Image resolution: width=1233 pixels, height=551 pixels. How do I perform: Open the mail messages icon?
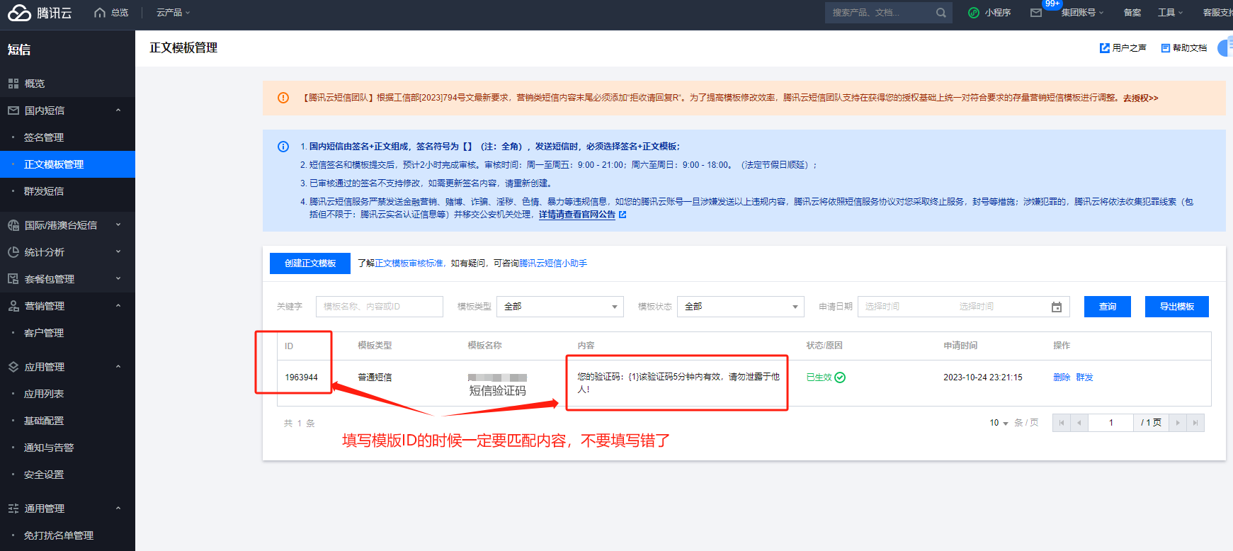[1036, 13]
